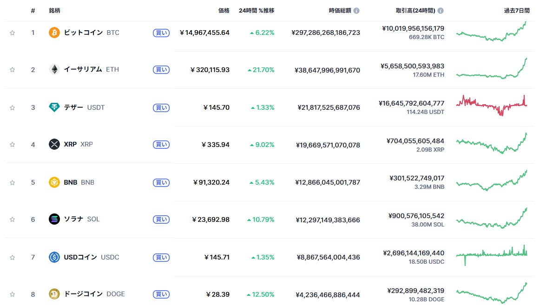
Task: Click the 669.28K BTC volume text
Action: pyautogui.click(x=427, y=37)
